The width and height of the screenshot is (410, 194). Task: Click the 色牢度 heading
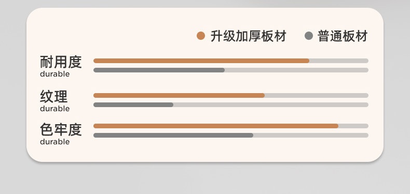coord(61,130)
